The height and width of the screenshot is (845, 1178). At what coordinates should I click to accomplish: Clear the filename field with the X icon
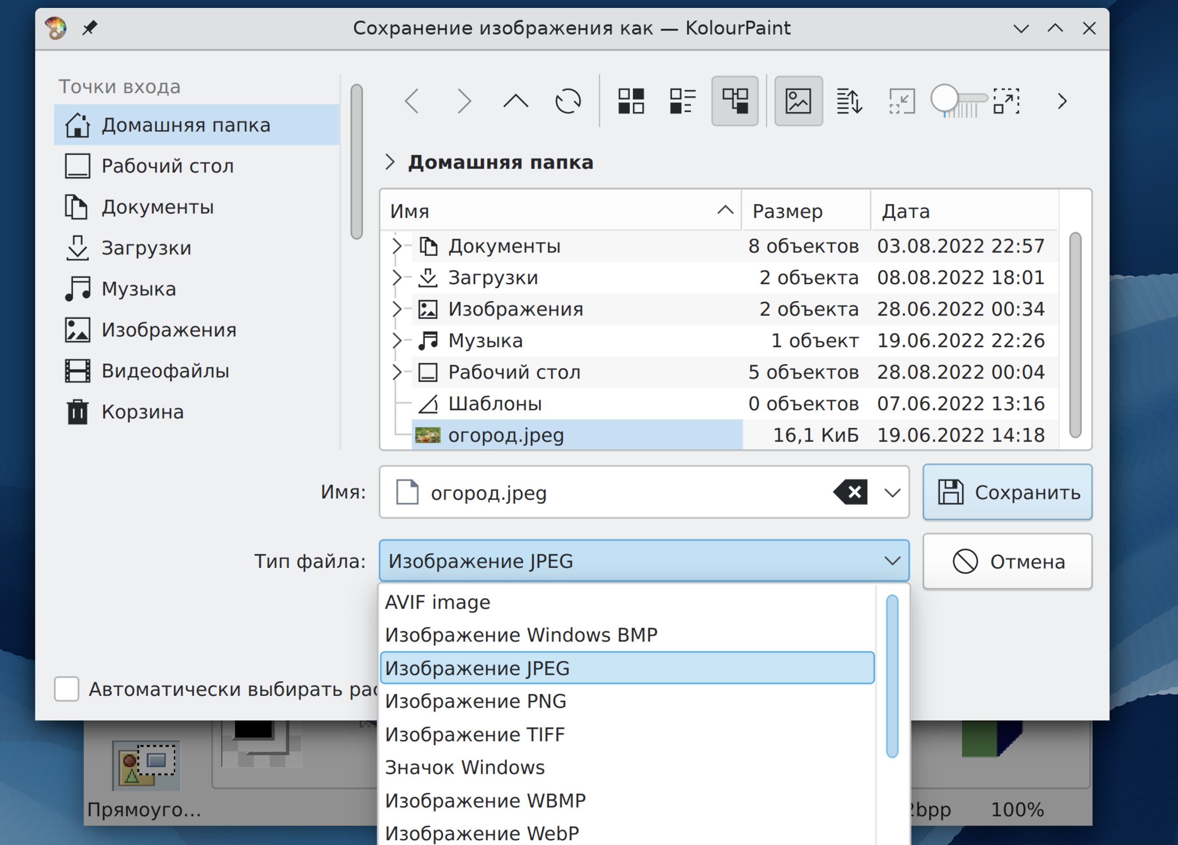pyautogui.click(x=851, y=492)
